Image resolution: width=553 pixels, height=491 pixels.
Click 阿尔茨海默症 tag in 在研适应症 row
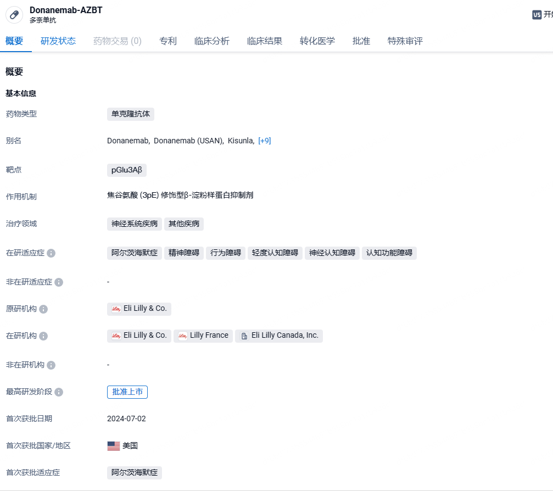coord(135,253)
